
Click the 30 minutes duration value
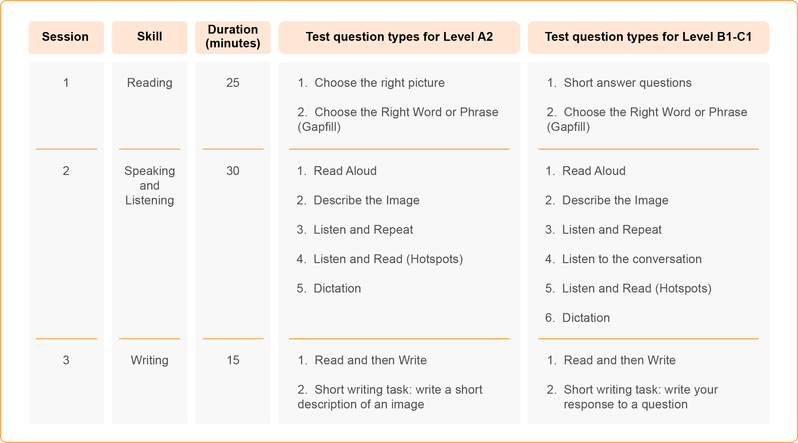[233, 171]
